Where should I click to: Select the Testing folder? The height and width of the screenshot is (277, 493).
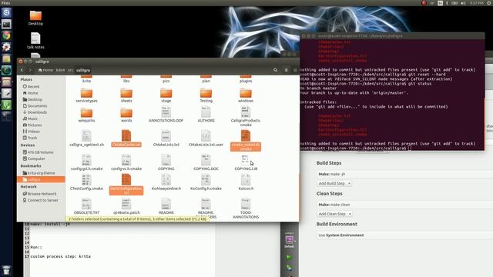point(206,95)
